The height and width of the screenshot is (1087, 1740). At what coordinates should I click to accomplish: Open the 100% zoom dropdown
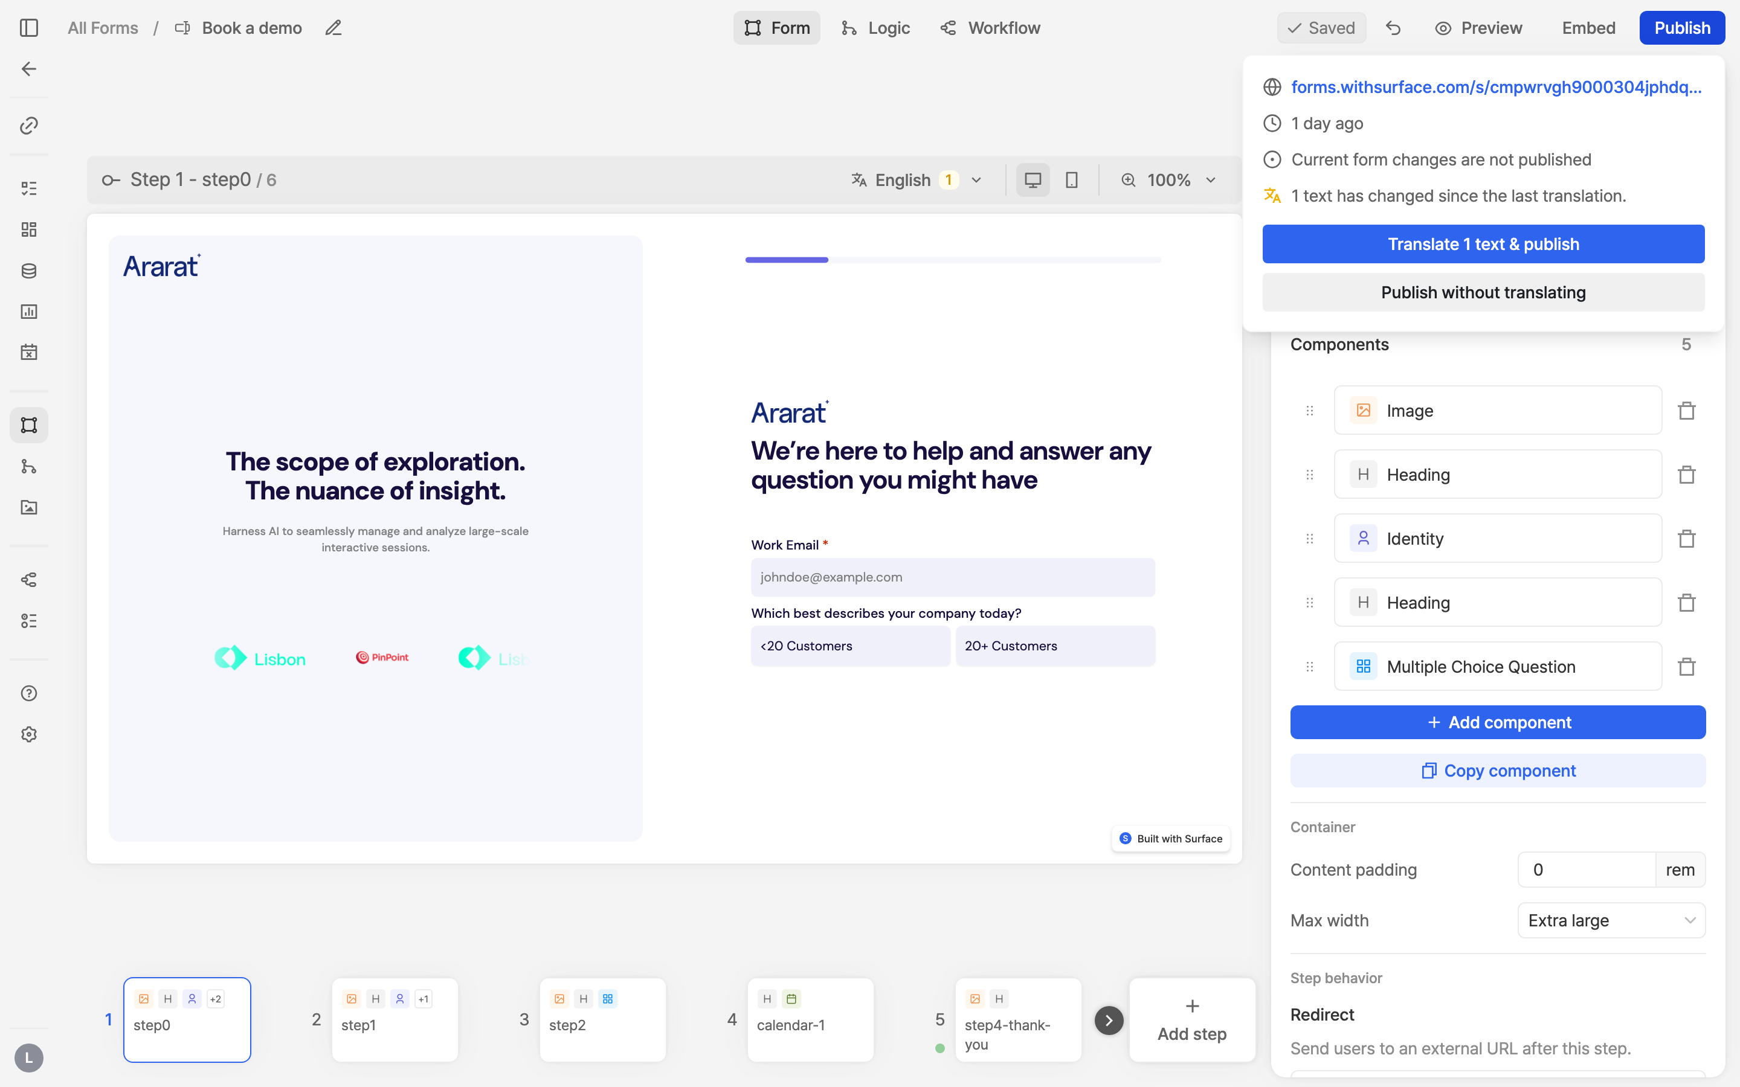coord(1169,180)
